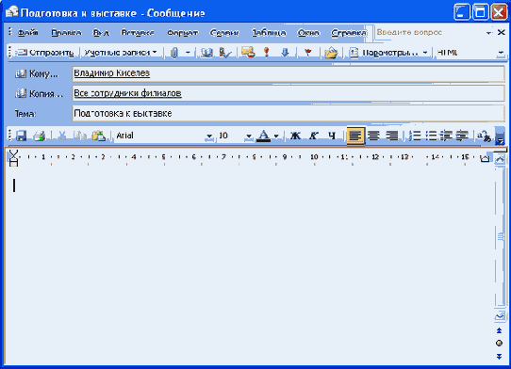Expand the font size 10 dropdown

[249, 136]
